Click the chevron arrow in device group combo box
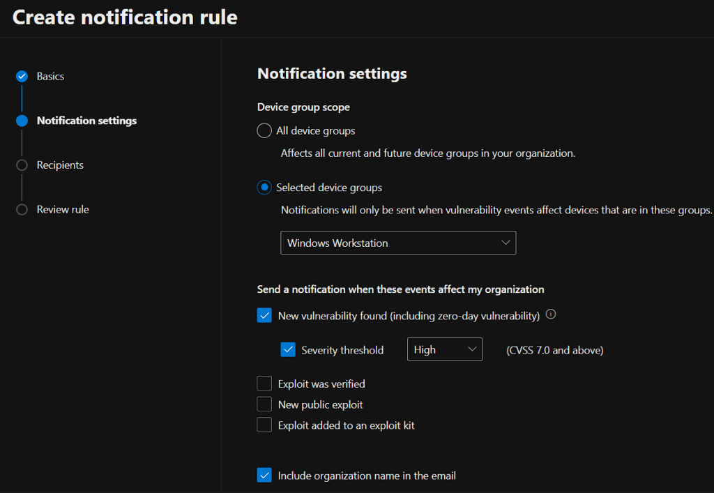The image size is (714, 493). (x=506, y=243)
